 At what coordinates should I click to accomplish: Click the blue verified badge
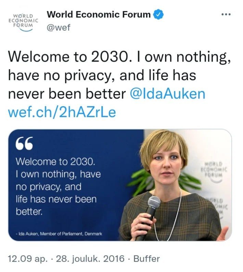(157, 15)
